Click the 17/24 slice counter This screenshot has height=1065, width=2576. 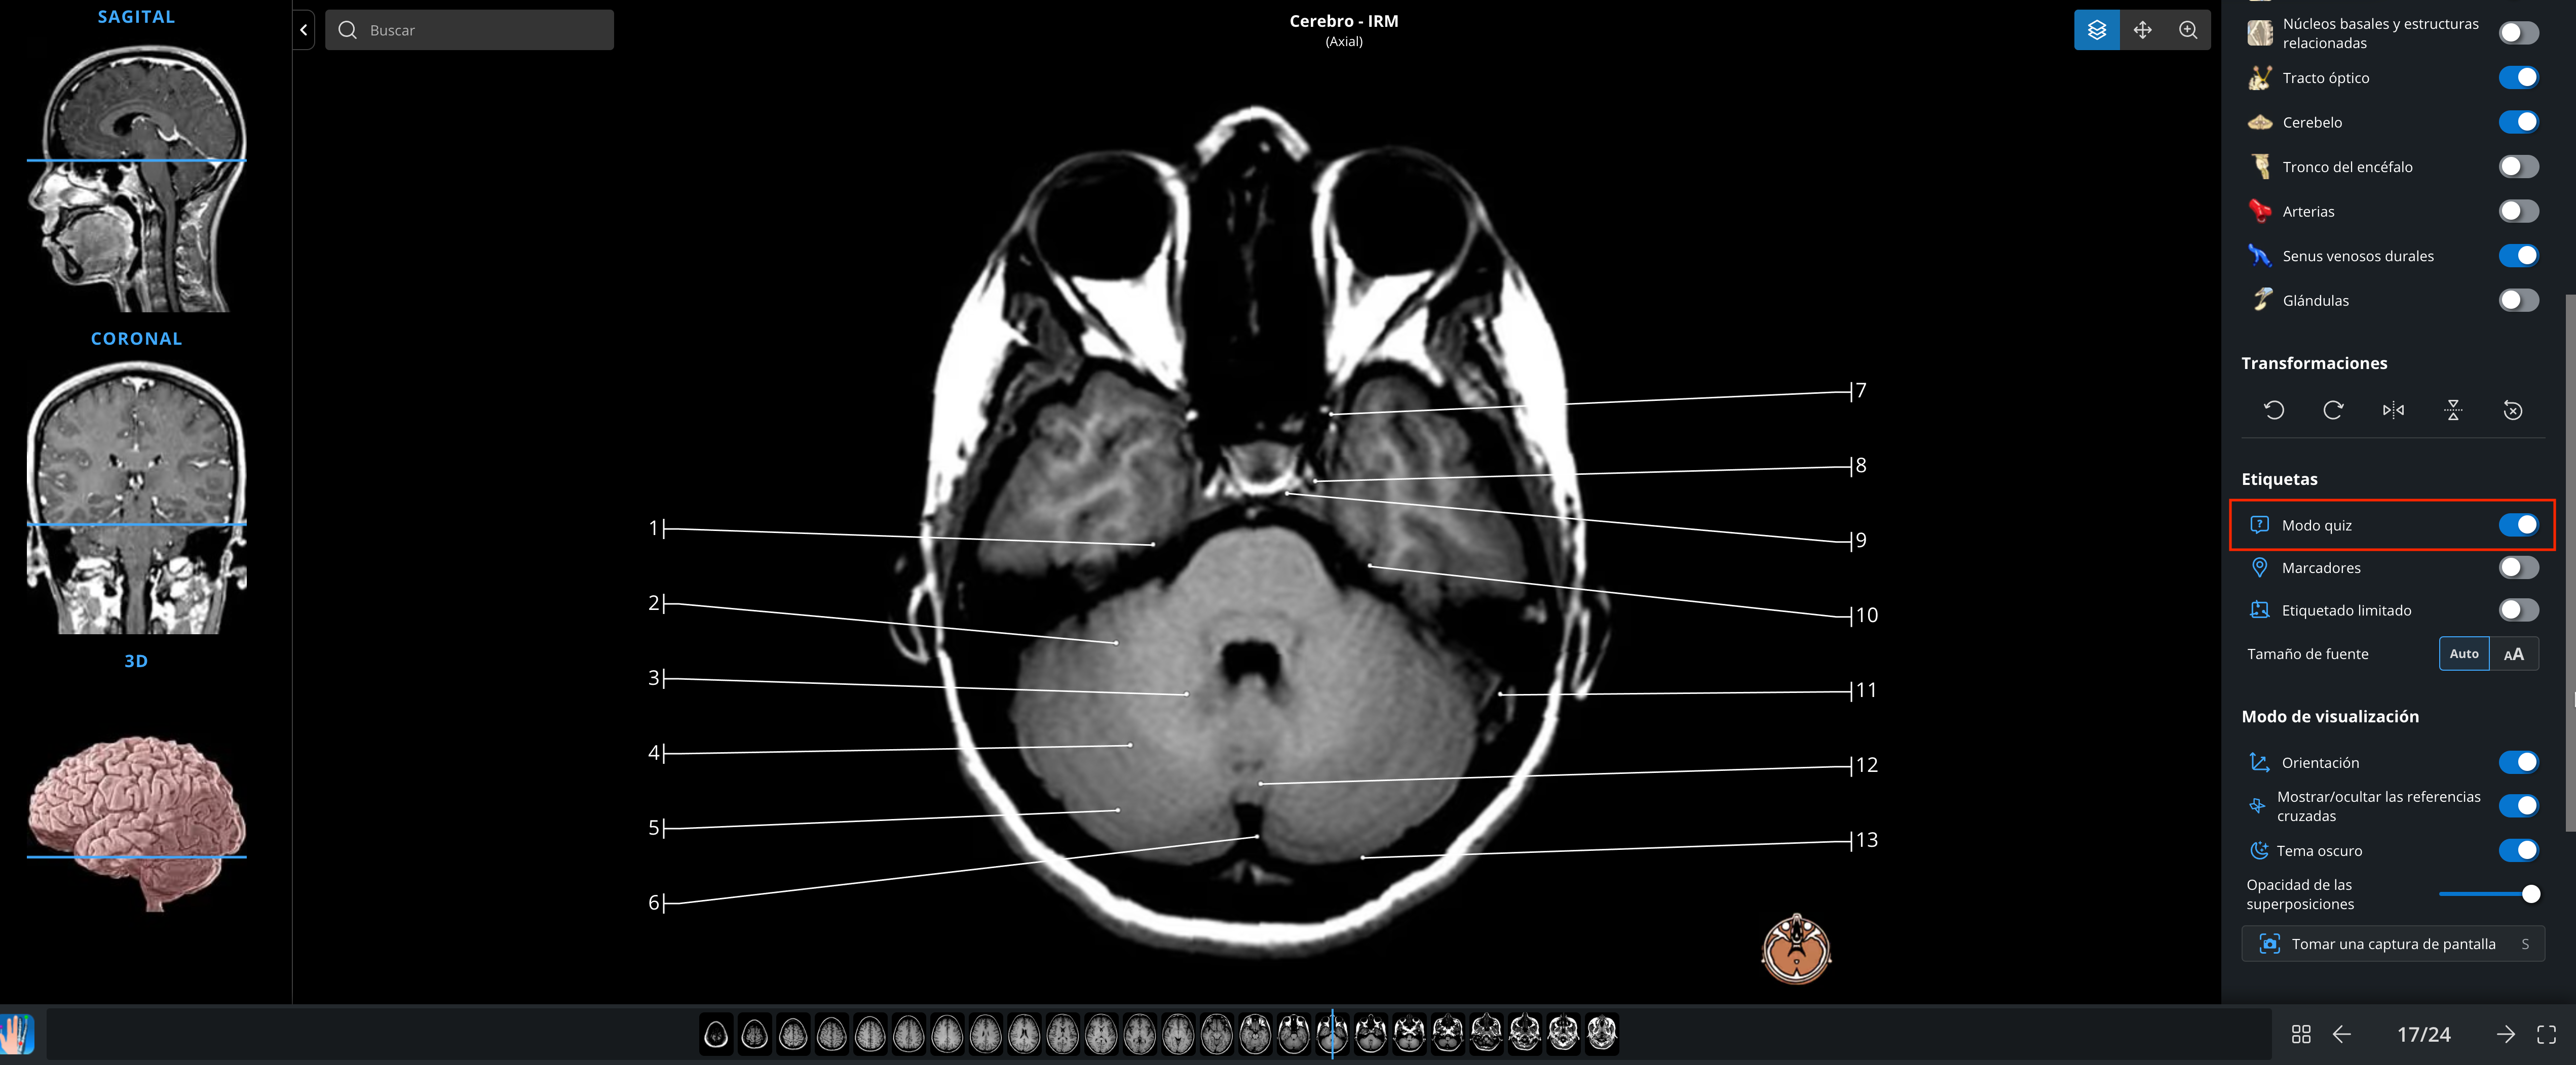pos(2423,1034)
